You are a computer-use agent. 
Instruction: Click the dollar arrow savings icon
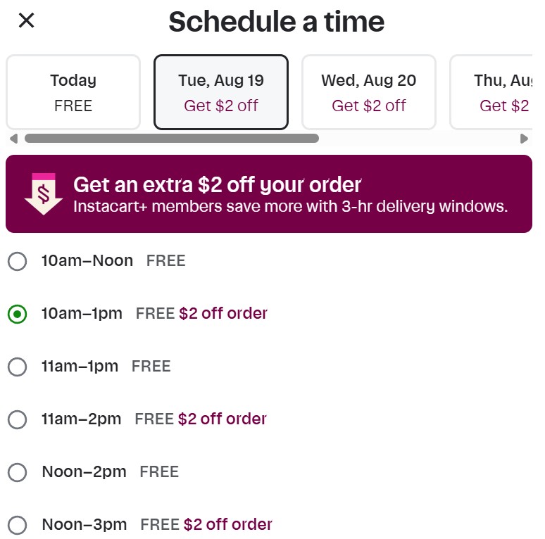[44, 194]
